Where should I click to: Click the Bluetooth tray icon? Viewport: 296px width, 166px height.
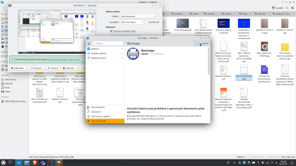pyautogui.click(x=258, y=162)
